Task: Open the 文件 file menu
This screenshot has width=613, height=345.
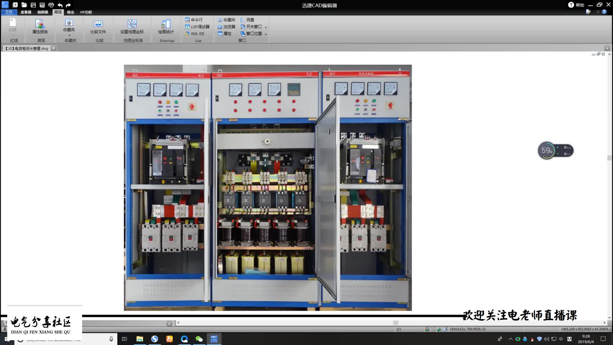Action: tap(9, 12)
